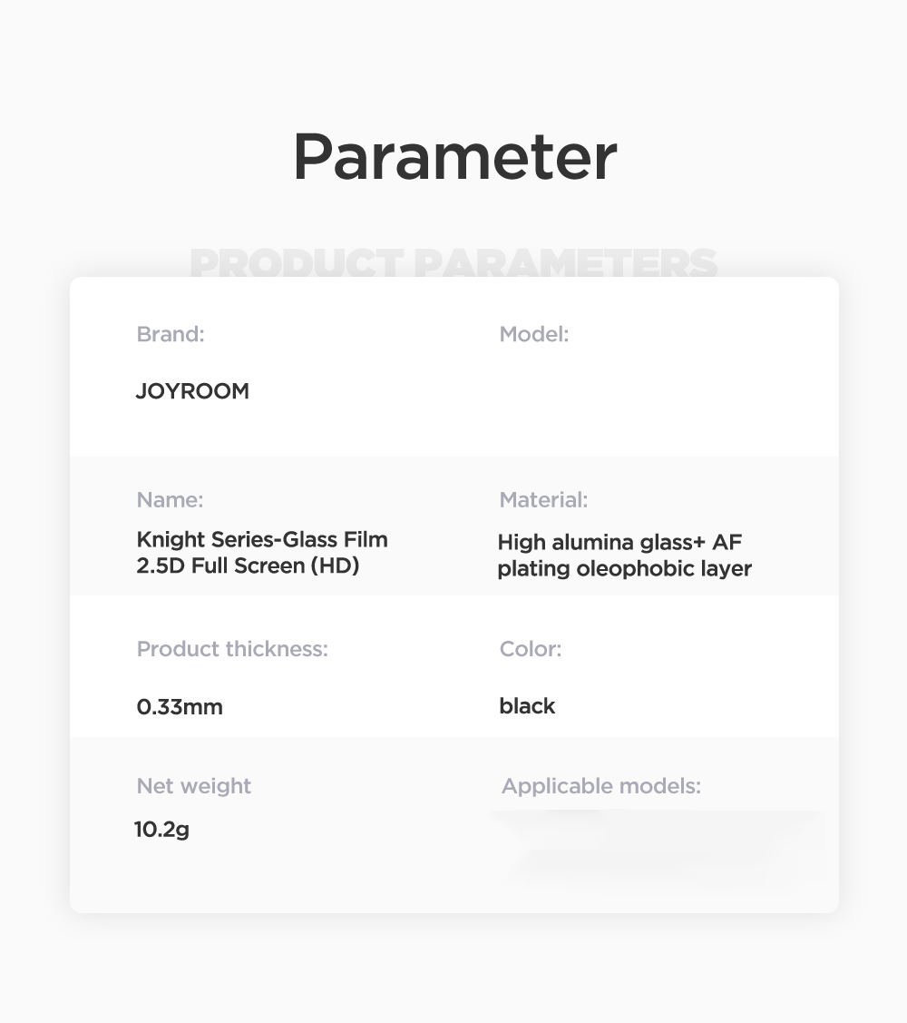Screen dimensions: 907x1023
Task: Click the faded PRODUCT PARAMETERS watermark text
Action: coord(453,262)
